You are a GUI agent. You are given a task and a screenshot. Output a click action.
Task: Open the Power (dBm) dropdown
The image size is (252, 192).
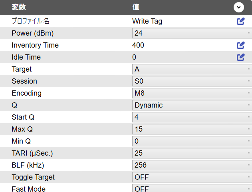click(192, 33)
